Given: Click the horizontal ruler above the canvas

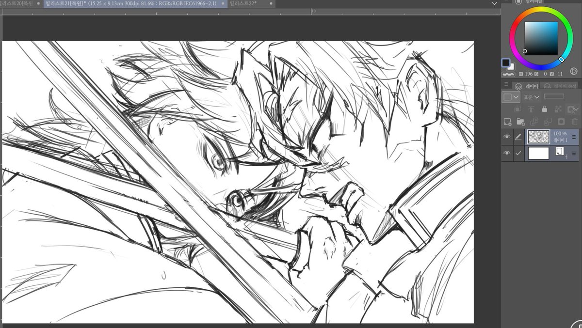Looking at the screenshot, I should point(251,11).
